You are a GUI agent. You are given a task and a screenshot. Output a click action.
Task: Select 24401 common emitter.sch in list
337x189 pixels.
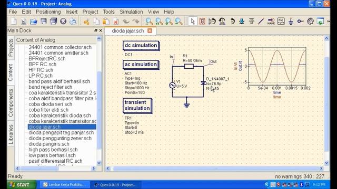click(x=58, y=53)
